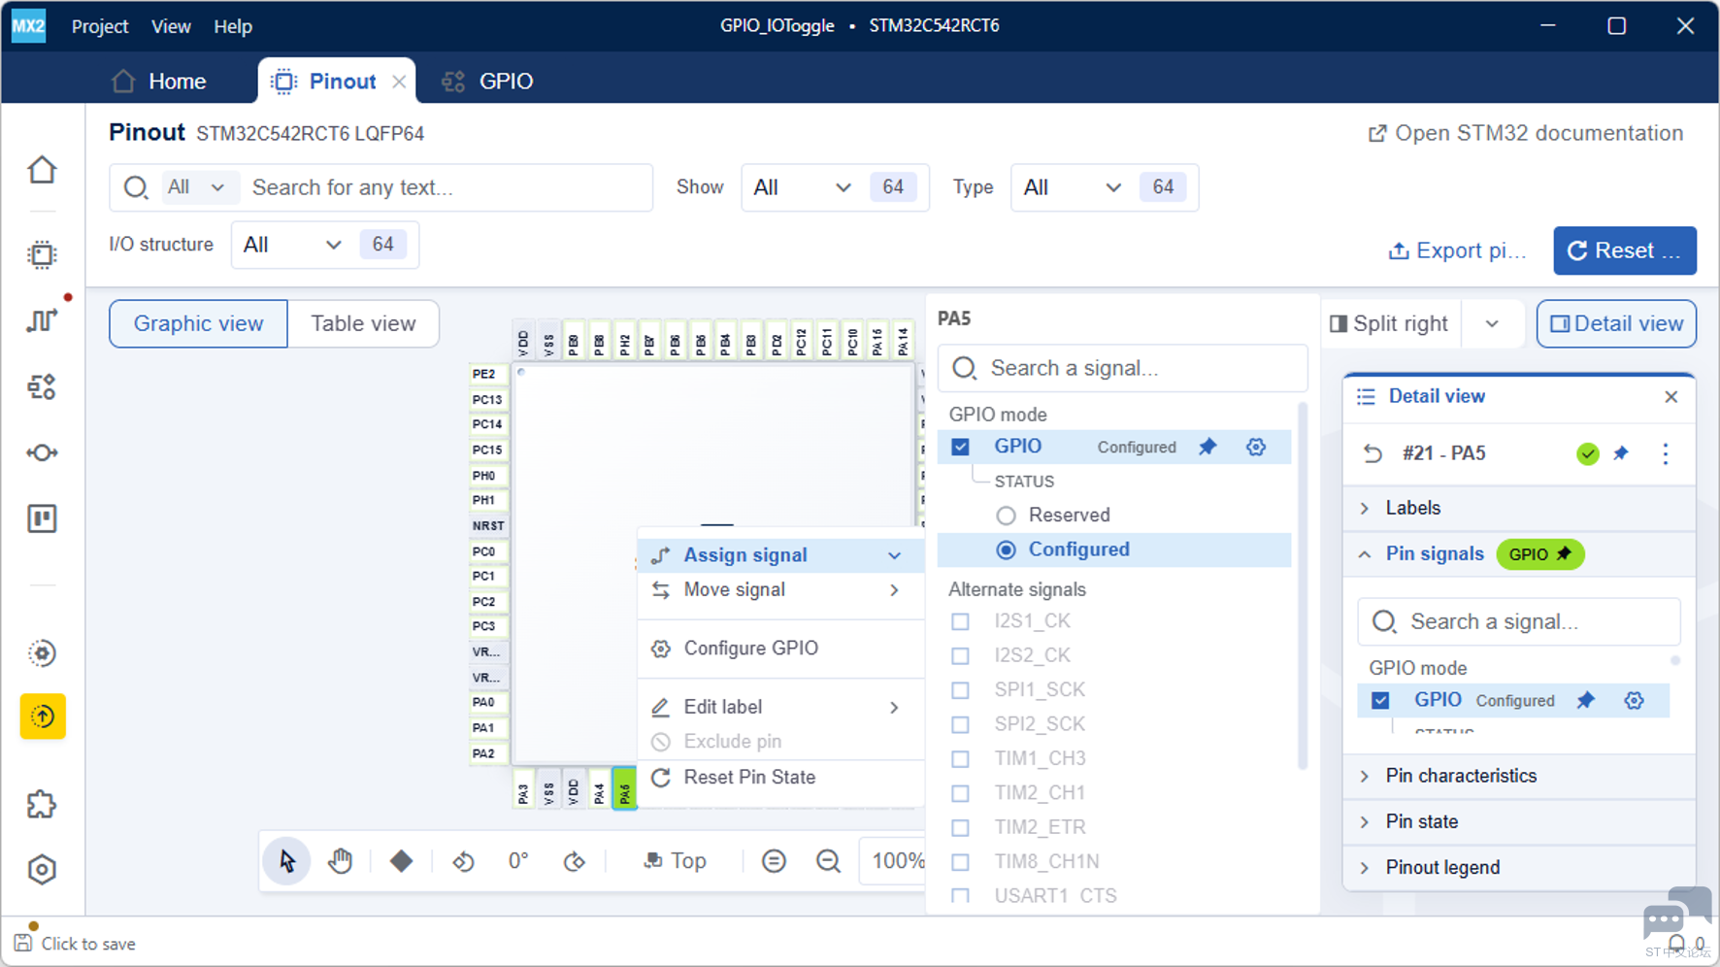Close the Detail view panel

click(1670, 396)
